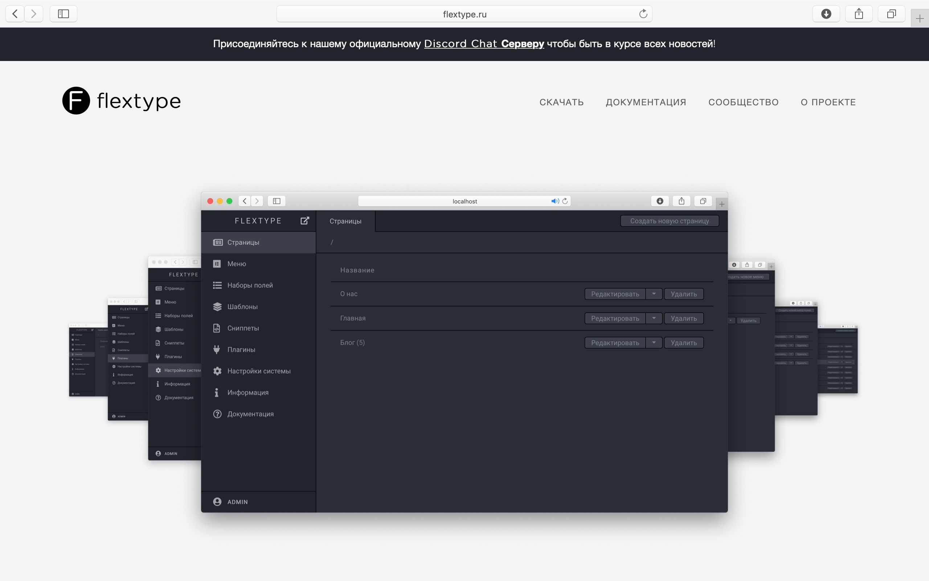Open the ДОКУМЕНТАЦИЯ navigation item

coord(646,102)
